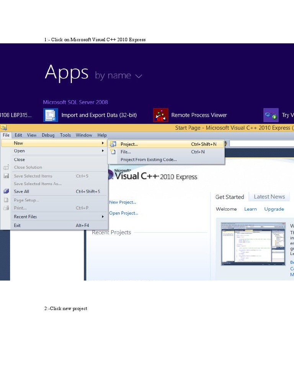294x392 pixels.
Task: Click the Learn link
Action: [x=250, y=209]
